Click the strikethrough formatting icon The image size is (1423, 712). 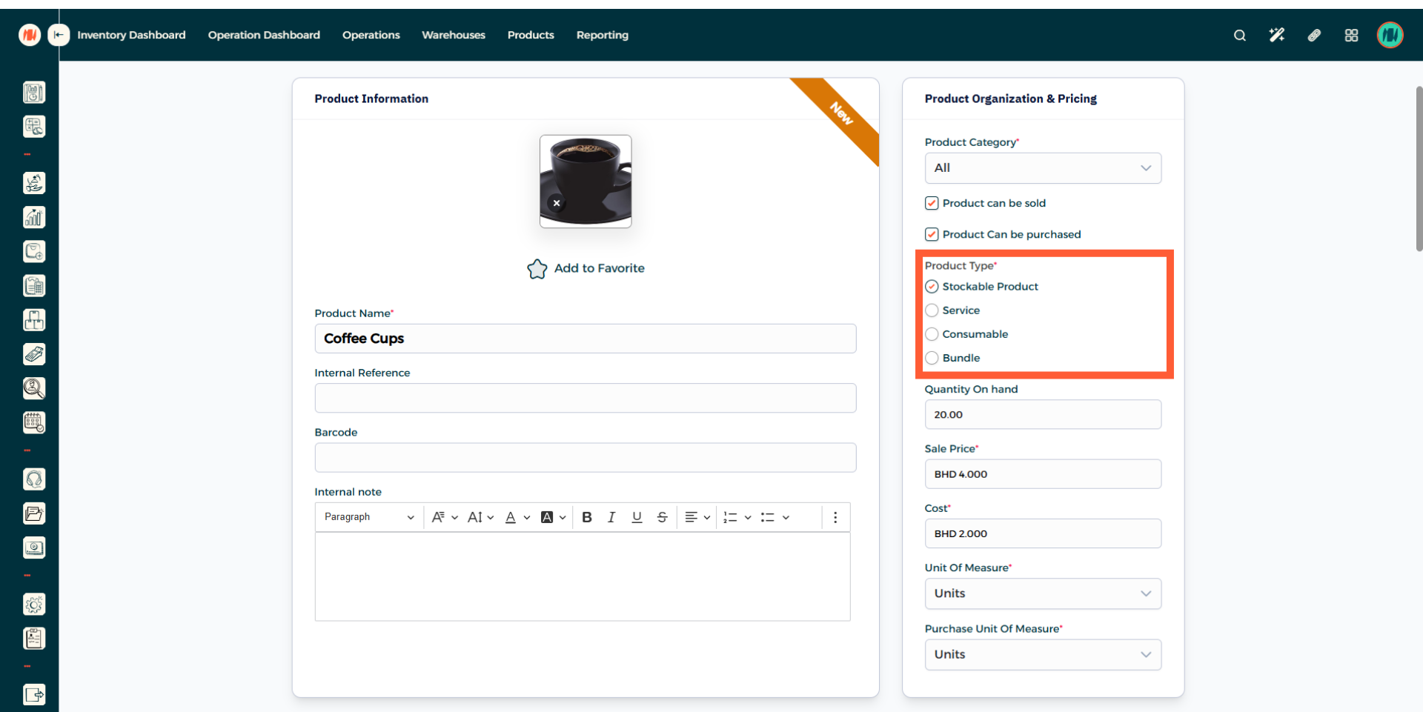pyautogui.click(x=662, y=517)
